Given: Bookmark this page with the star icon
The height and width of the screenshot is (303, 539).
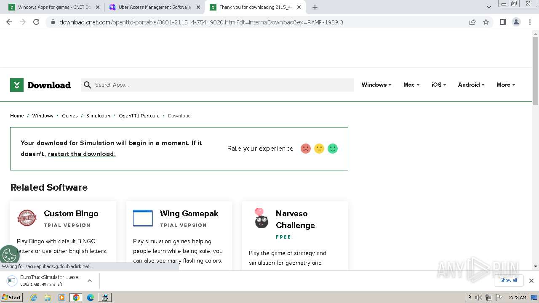Looking at the screenshot, I should (x=486, y=22).
